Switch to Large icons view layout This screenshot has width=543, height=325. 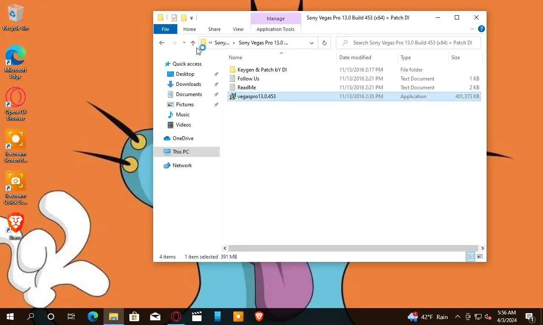480,257
